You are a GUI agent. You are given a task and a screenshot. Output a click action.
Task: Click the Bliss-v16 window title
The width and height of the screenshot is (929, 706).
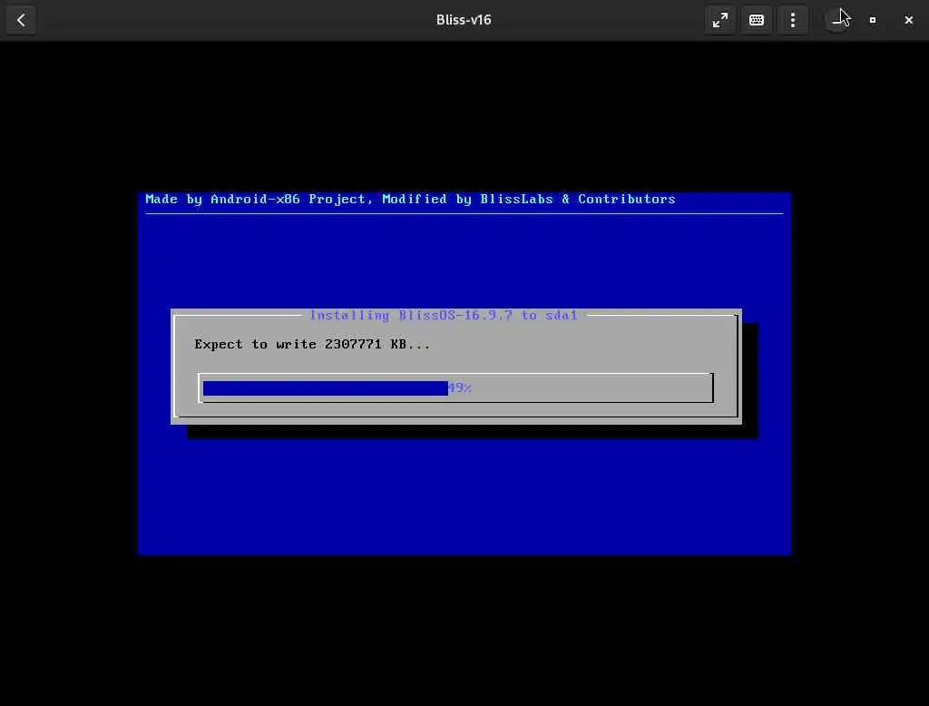(x=464, y=20)
